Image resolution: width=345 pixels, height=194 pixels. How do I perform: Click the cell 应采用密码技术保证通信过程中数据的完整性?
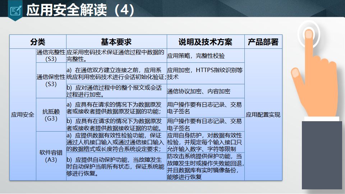tap(116, 56)
